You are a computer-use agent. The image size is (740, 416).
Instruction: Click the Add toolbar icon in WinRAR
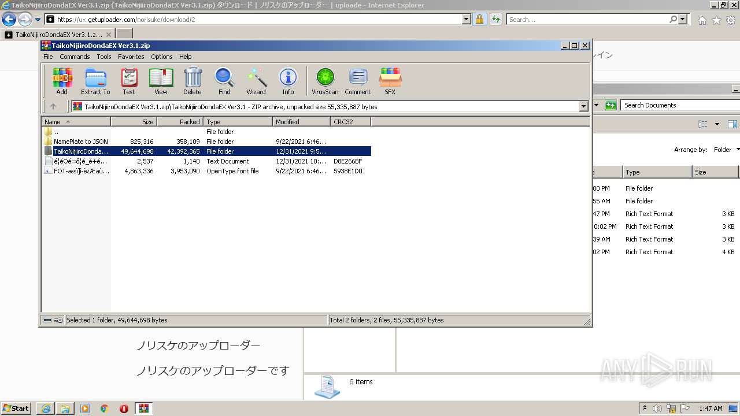(62, 81)
